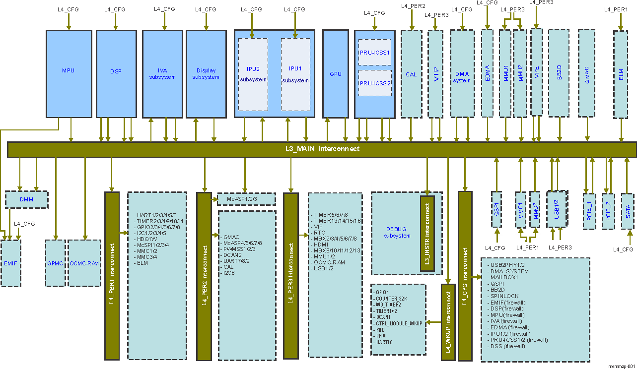Image resolution: width=637 pixels, height=369 pixels.
Task: Select the Display subsystem block
Action: click(x=206, y=74)
